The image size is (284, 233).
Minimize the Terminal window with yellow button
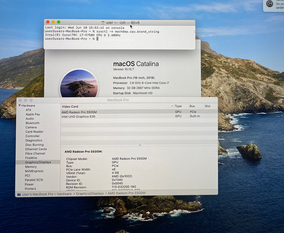tap(53, 22)
